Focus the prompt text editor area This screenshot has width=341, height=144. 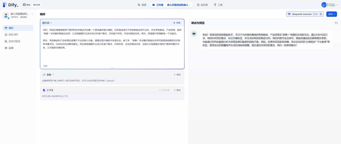pos(112,45)
